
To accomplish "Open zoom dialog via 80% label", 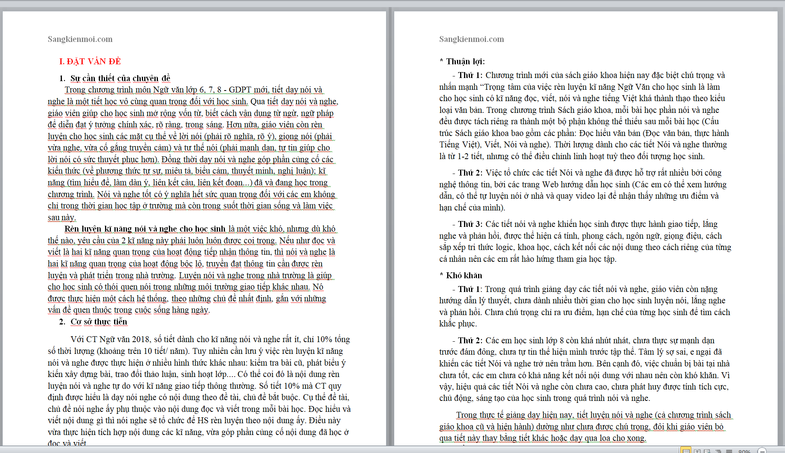I will tap(744, 451).
